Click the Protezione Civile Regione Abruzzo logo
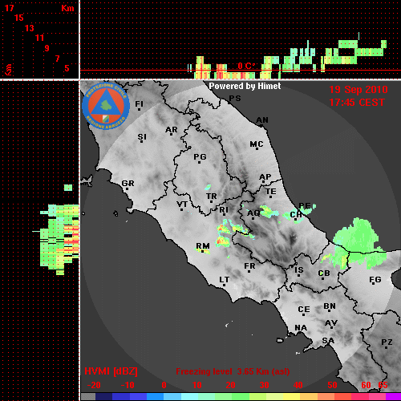401x401 pixels. (x=106, y=106)
